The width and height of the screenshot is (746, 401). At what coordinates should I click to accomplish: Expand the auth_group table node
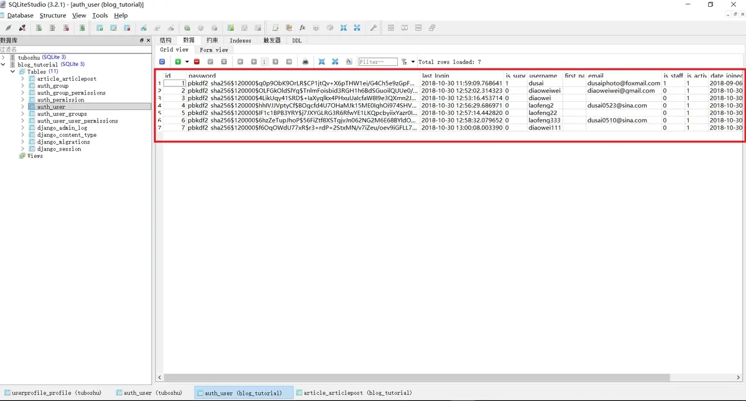click(23, 86)
